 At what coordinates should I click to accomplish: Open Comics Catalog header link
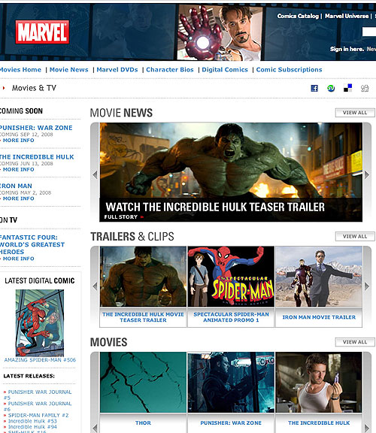point(298,16)
